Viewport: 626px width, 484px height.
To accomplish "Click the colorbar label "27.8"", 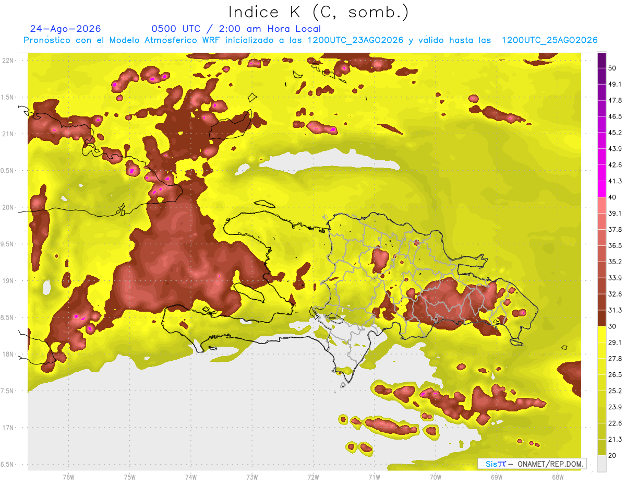I will pos(615,358).
